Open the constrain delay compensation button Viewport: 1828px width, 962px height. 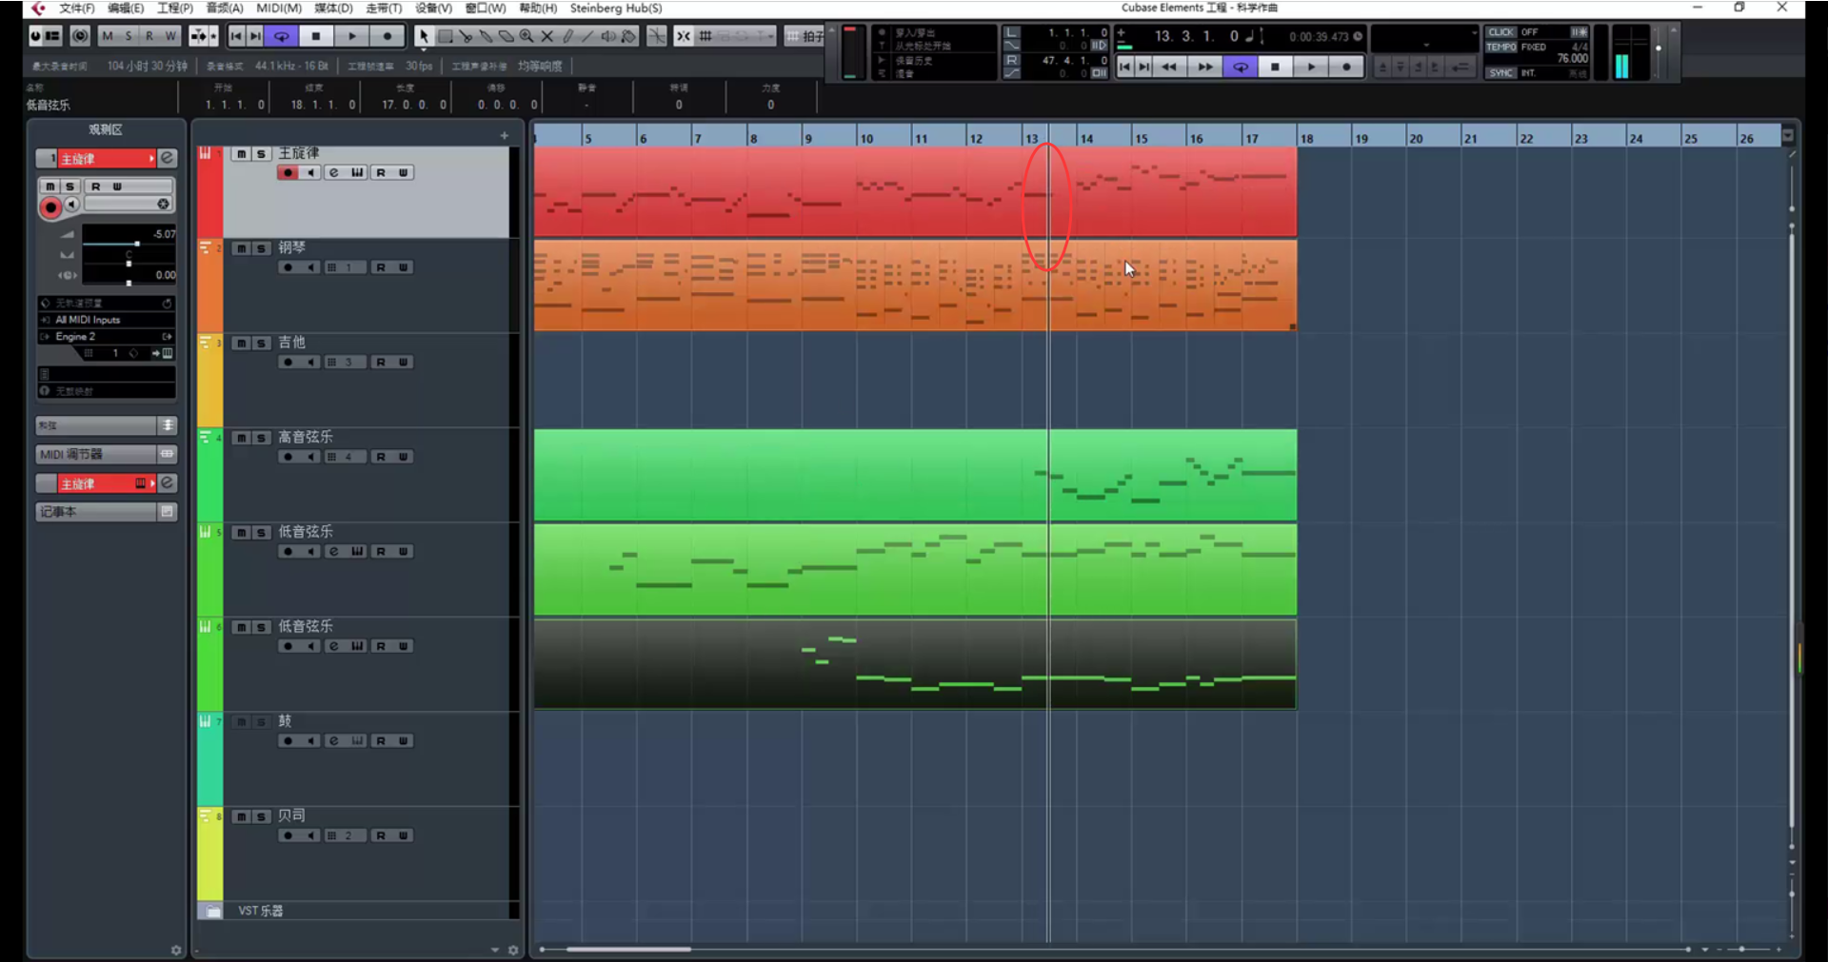pos(80,36)
